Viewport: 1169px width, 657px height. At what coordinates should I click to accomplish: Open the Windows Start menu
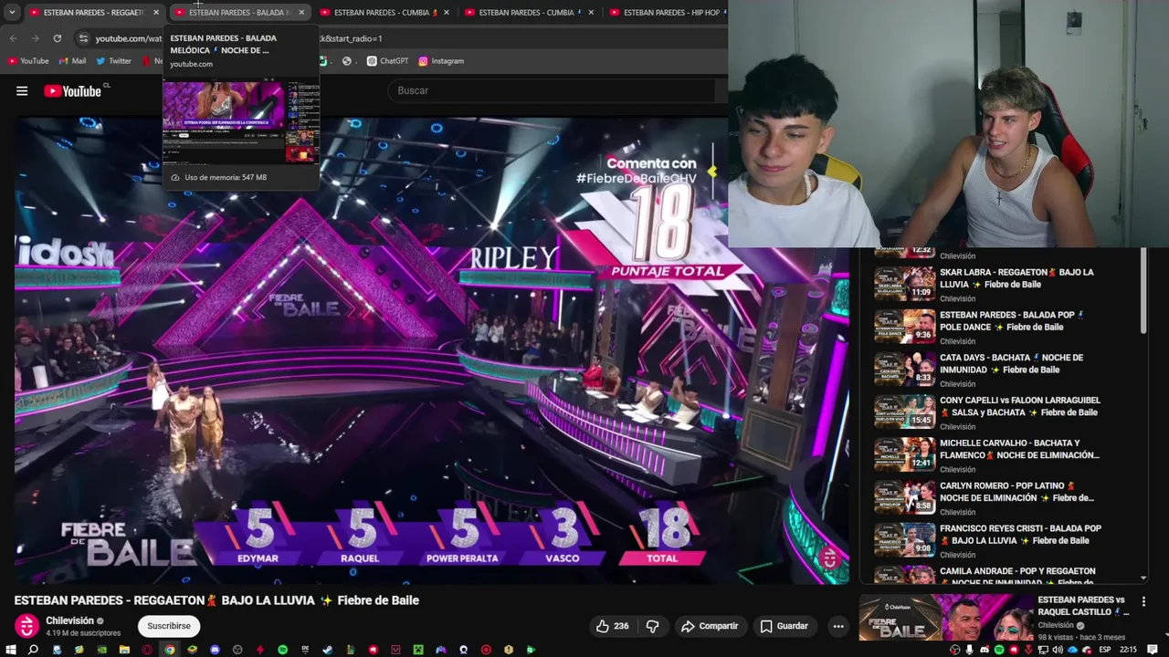click(11, 649)
